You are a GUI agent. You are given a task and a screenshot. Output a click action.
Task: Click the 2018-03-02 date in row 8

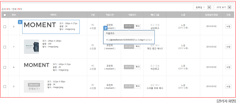click(x=211, y=26)
